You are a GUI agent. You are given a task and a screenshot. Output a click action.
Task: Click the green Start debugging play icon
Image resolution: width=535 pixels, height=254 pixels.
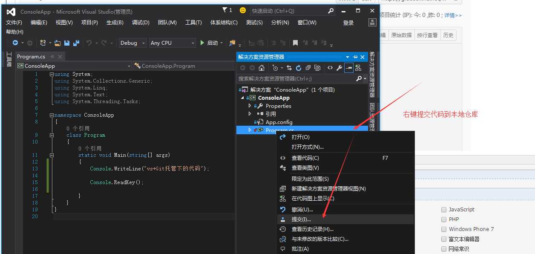click(x=202, y=43)
